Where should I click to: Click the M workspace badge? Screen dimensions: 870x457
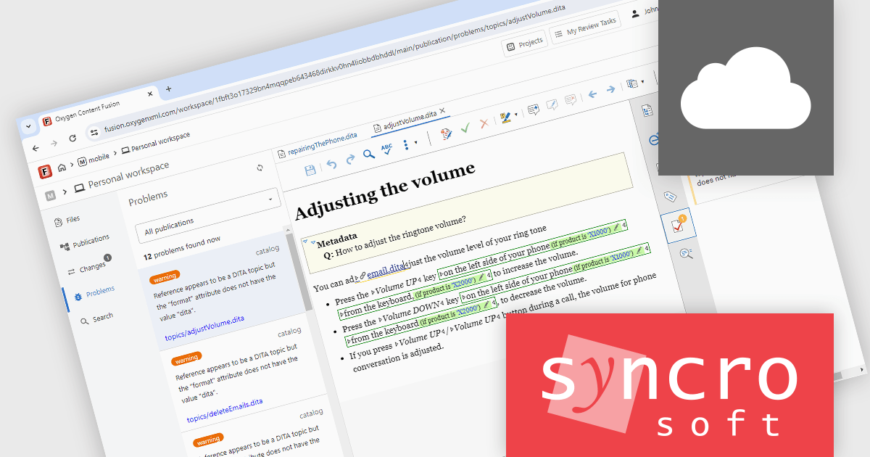[x=51, y=195]
